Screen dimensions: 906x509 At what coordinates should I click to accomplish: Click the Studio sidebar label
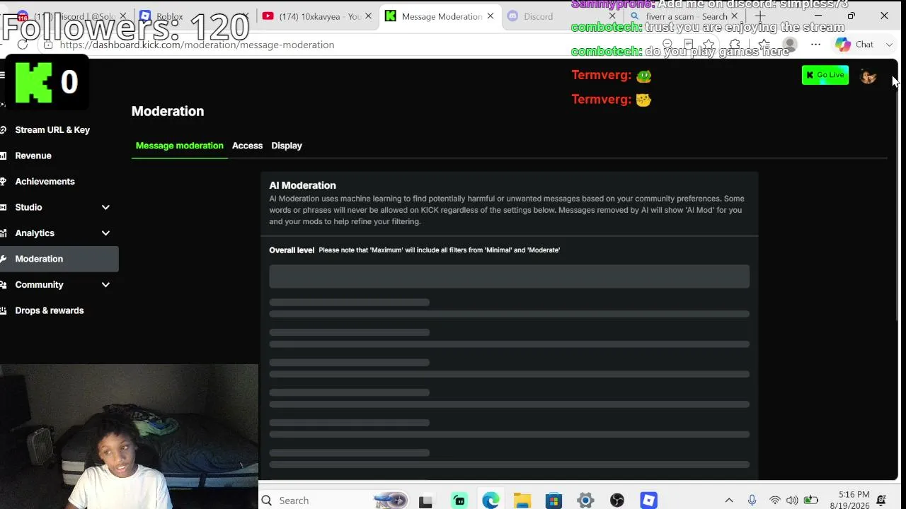pos(28,207)
